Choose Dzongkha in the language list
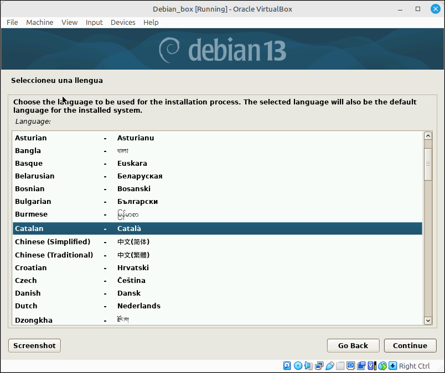Screen dimensions: 445x373 click(x=218, y=319)
